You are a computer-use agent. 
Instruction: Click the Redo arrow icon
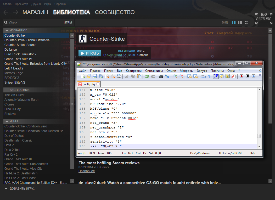[153, 76]
